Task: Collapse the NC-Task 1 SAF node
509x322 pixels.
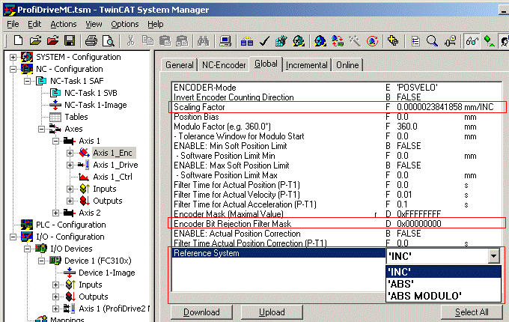Action: [x=27, y=81]
